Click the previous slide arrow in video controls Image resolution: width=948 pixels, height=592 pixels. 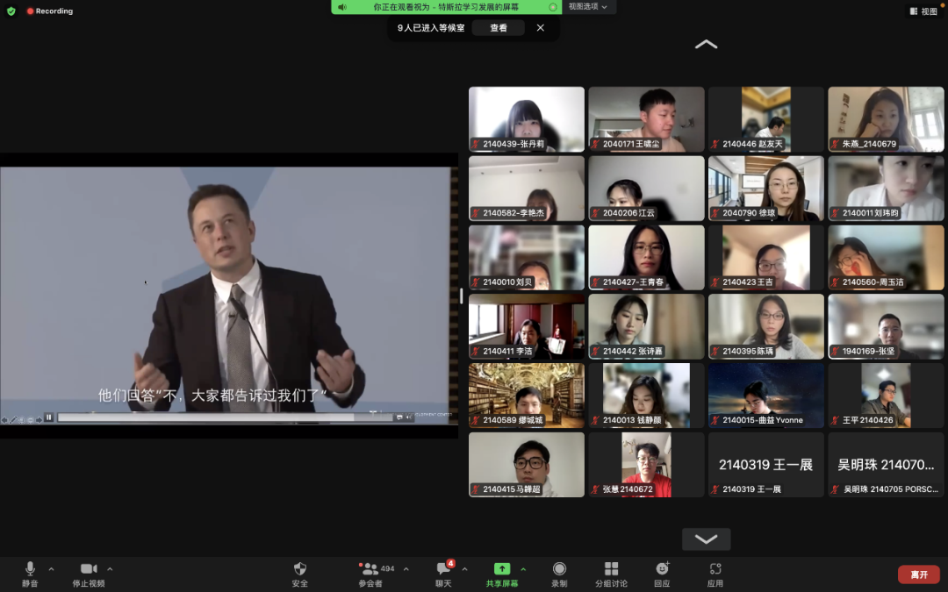click(5, 420)
